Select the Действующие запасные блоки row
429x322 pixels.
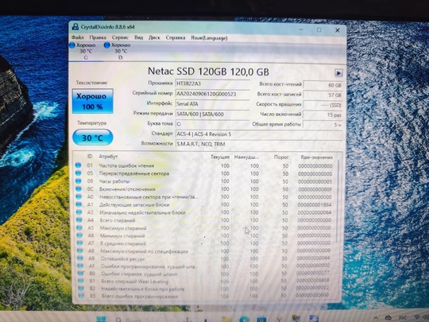tap(204, 204)
